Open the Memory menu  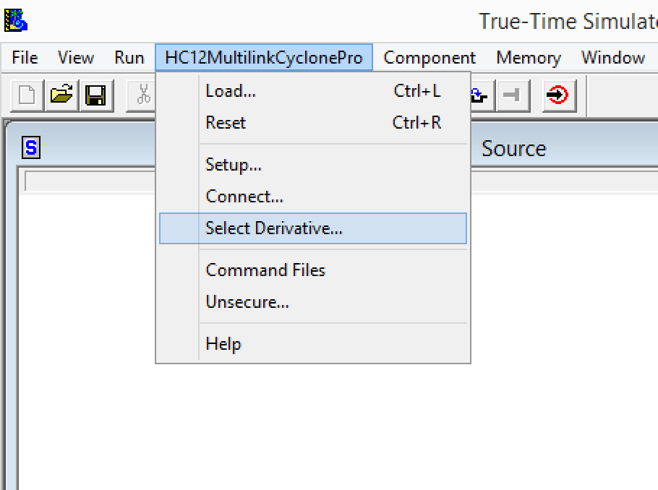point(528,58)
